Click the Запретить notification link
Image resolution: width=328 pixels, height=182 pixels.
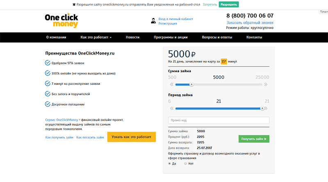tap(210, 5)
